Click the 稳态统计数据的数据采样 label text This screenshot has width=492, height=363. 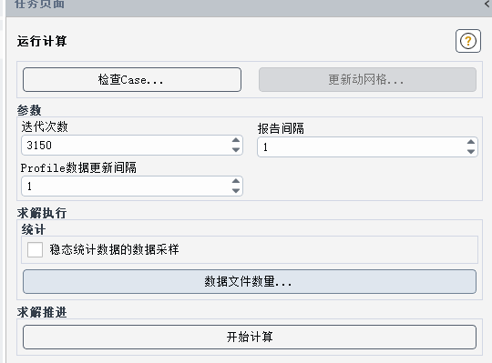click(114, 249)
